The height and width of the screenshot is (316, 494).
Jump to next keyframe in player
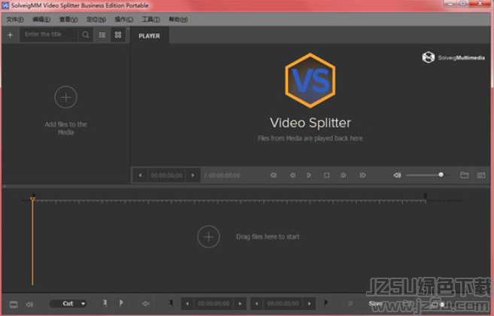point(362,175)
